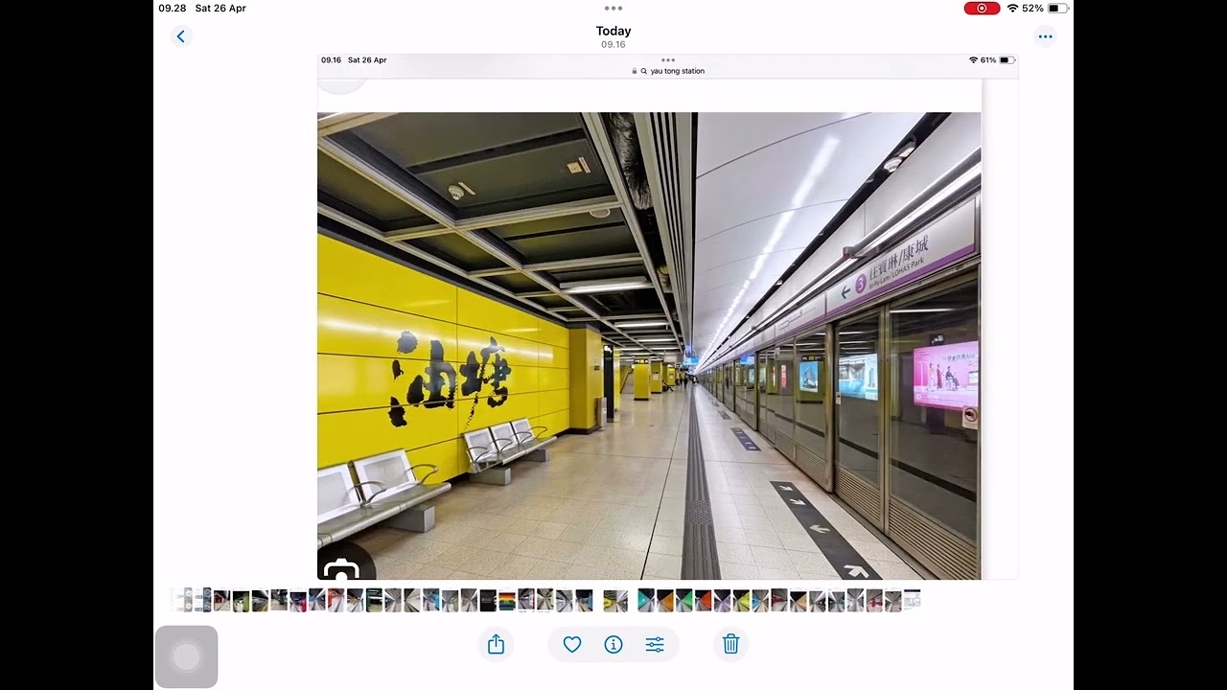Tap the red screen recording indicator
The height and width of the screenshot is (690, 1227).
pos(982,8)
